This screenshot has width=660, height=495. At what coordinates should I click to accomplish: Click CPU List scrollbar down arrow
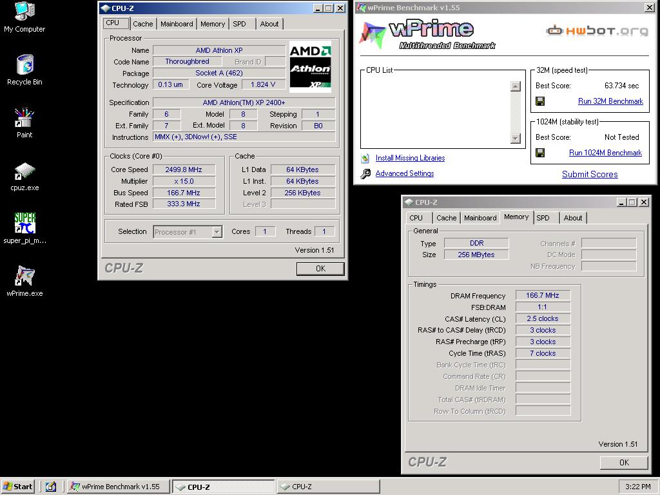click(x=515, y=138)
